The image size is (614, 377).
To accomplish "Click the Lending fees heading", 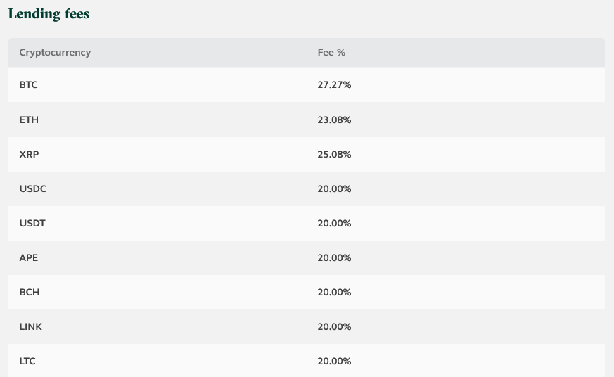I will pos(49,14).
